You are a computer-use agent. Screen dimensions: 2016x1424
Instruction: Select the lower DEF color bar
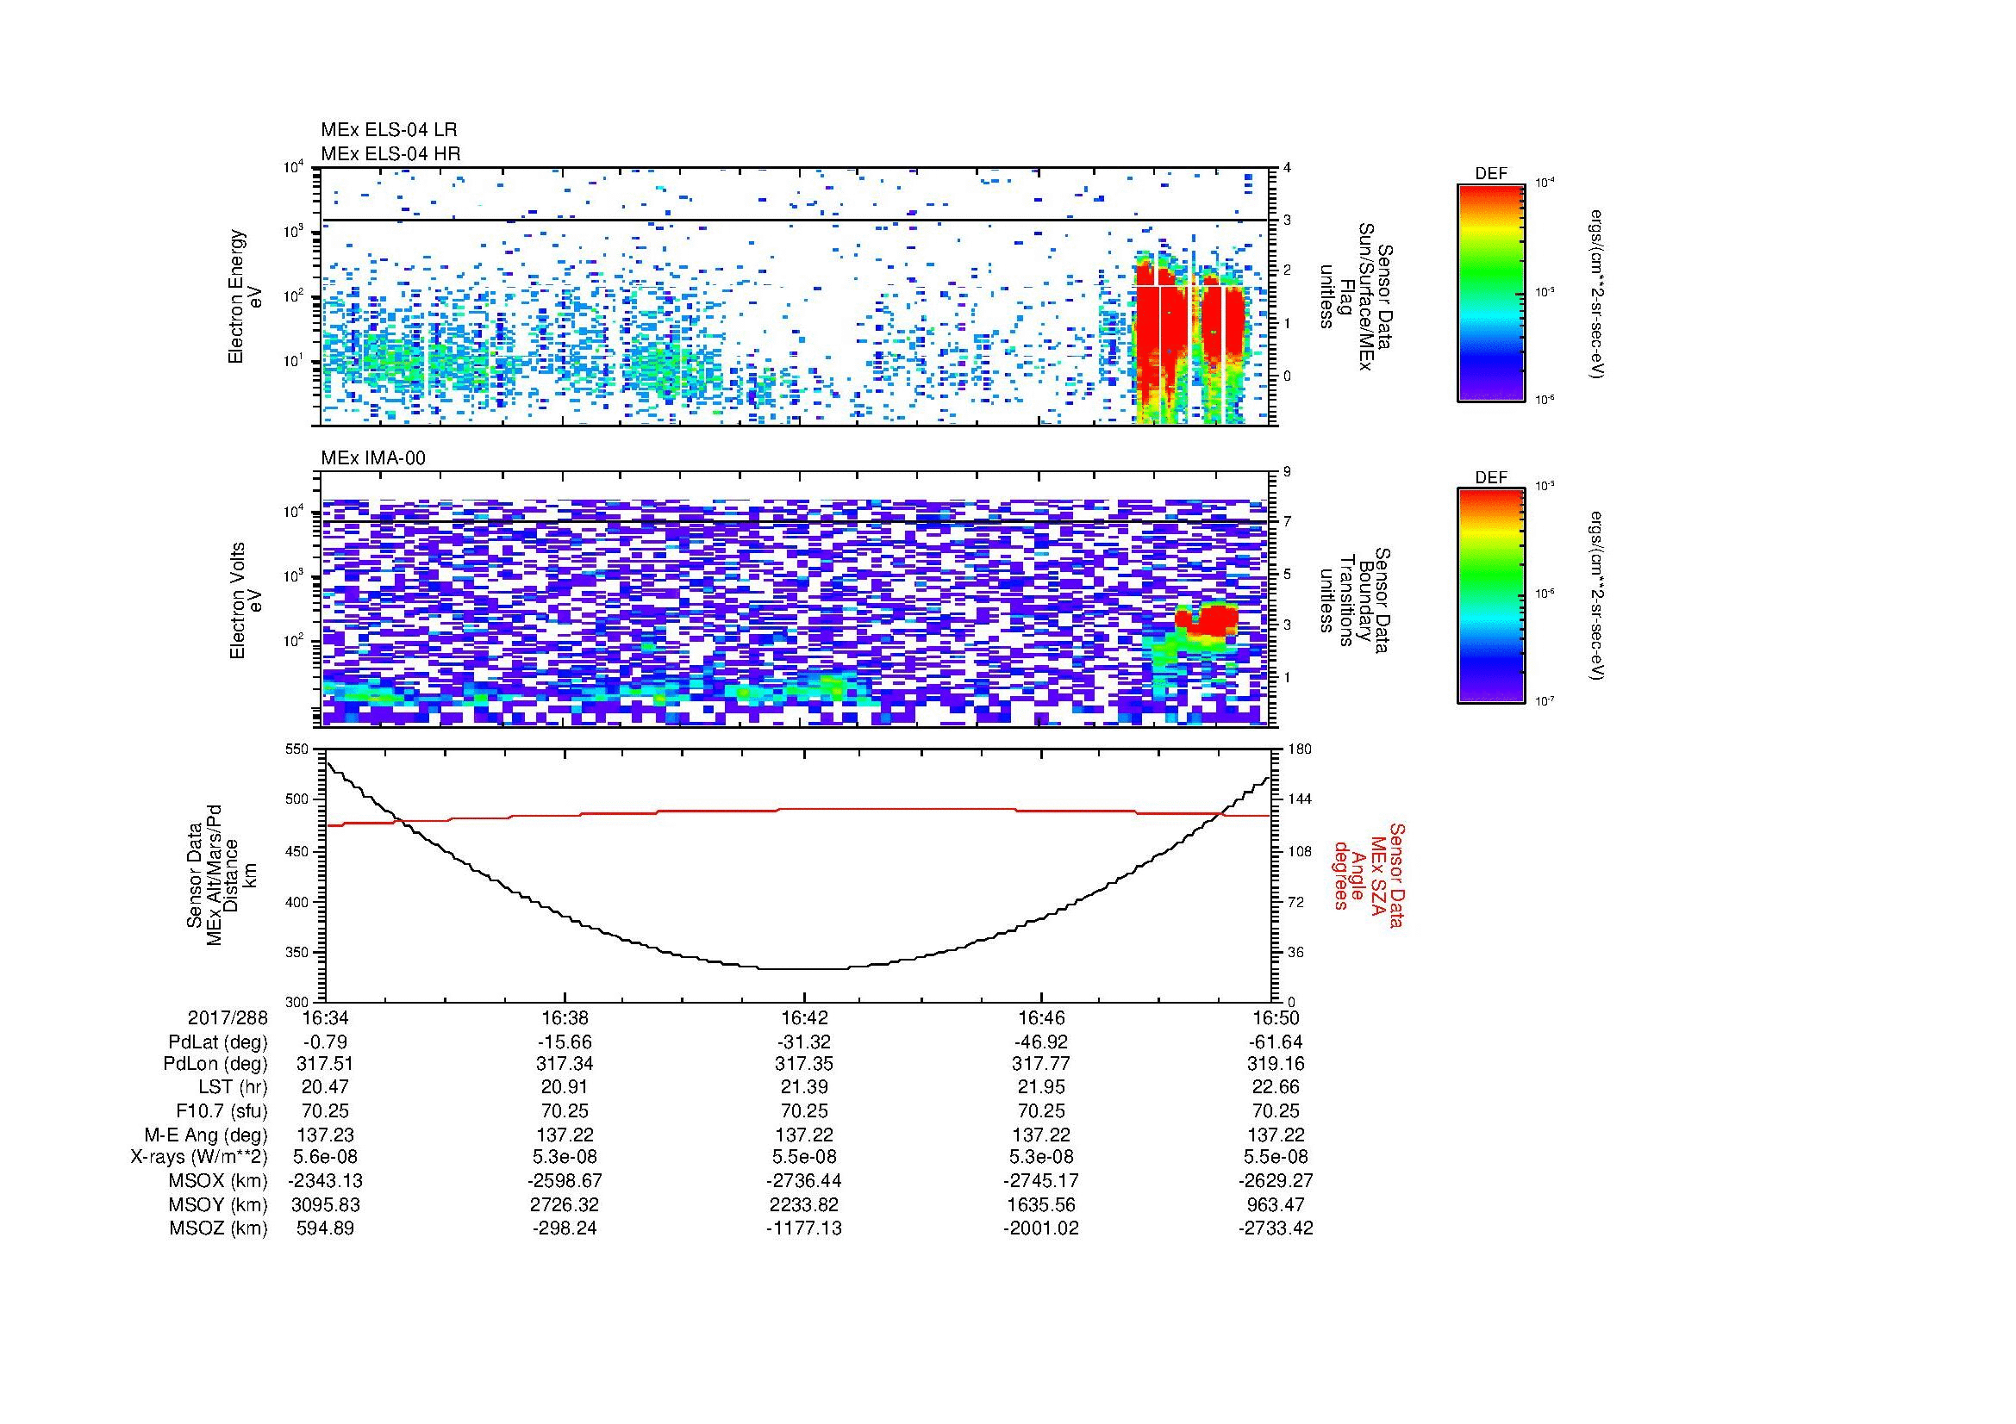pyautogui.click(x=1491, y=596)
